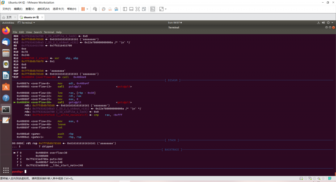Open the terminal Help menu
This screenshot has height=182, width=336.
pyautogui.click(x=59, y=32)
